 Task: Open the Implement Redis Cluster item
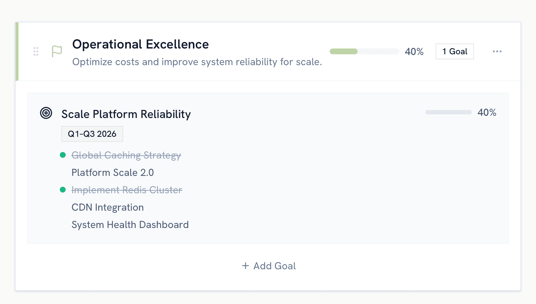pos(127,190)
